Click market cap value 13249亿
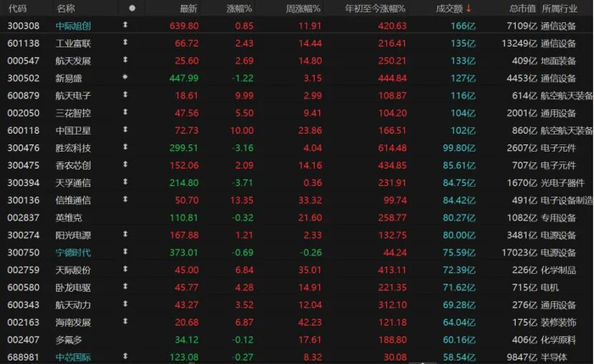Viewport: 594px width, 364px height. (519, 43)
